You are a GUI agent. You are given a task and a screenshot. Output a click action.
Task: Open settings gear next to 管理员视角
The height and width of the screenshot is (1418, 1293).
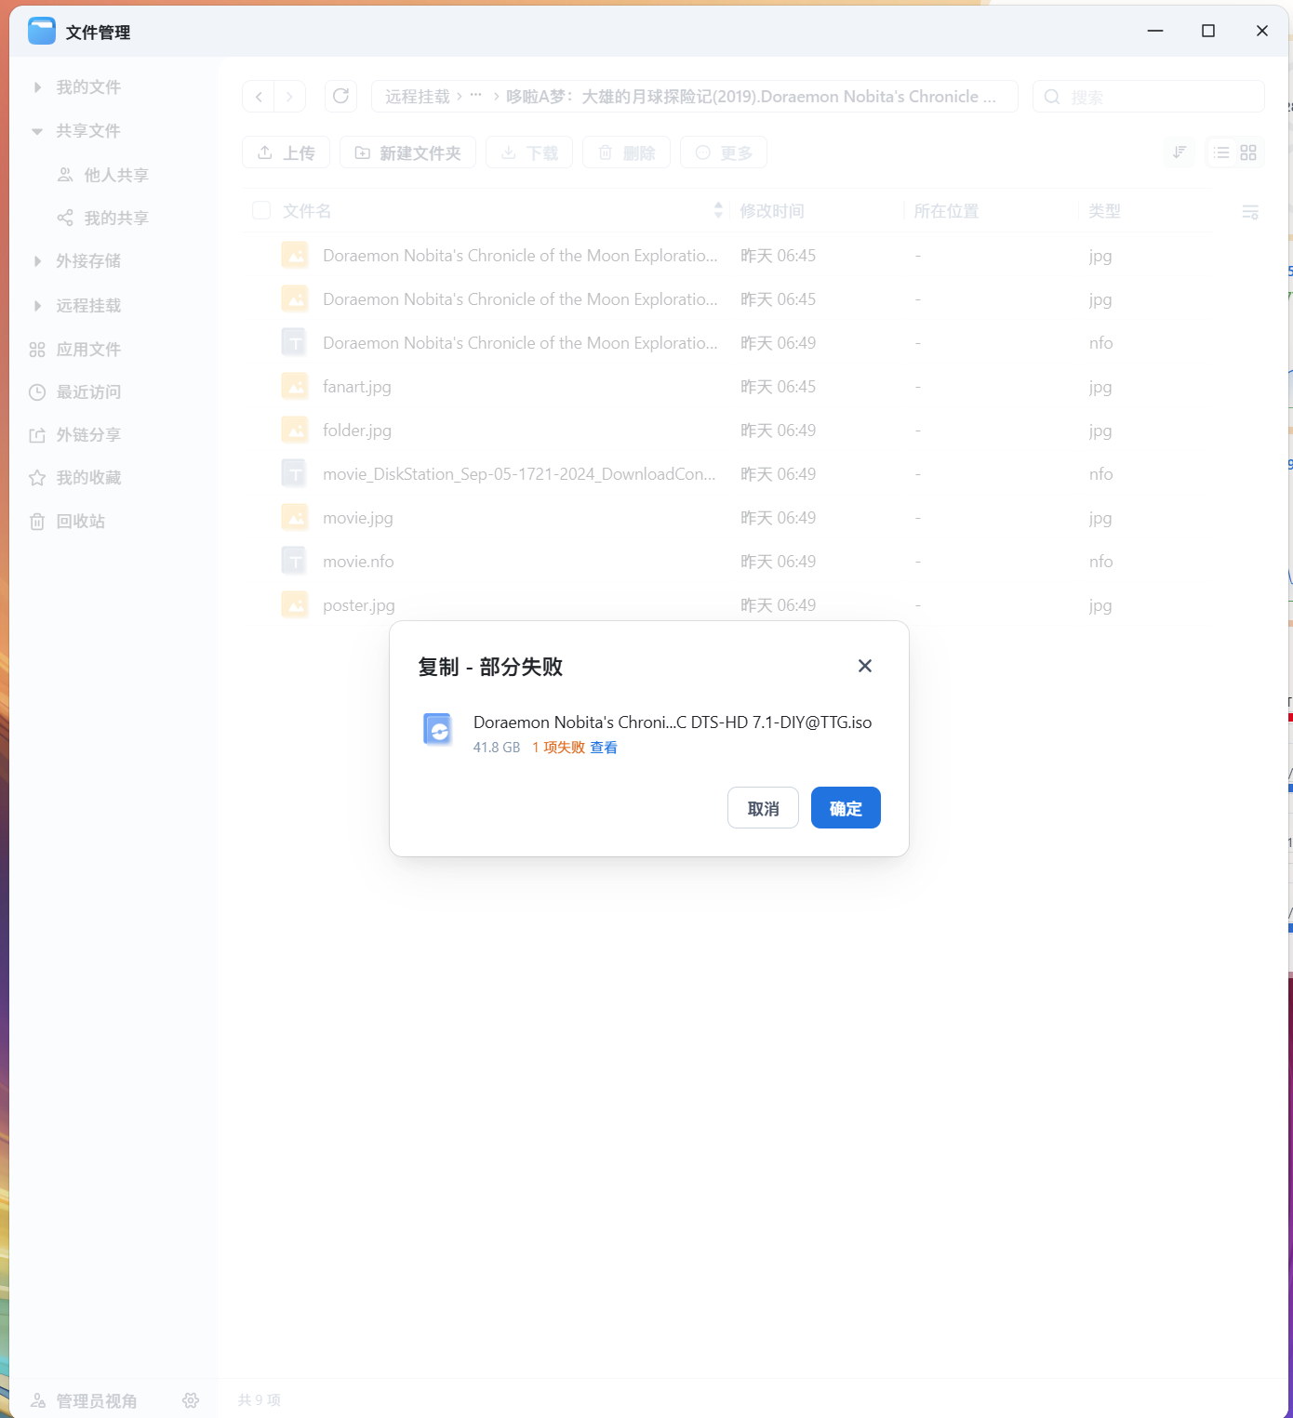tap(191, 1400)
